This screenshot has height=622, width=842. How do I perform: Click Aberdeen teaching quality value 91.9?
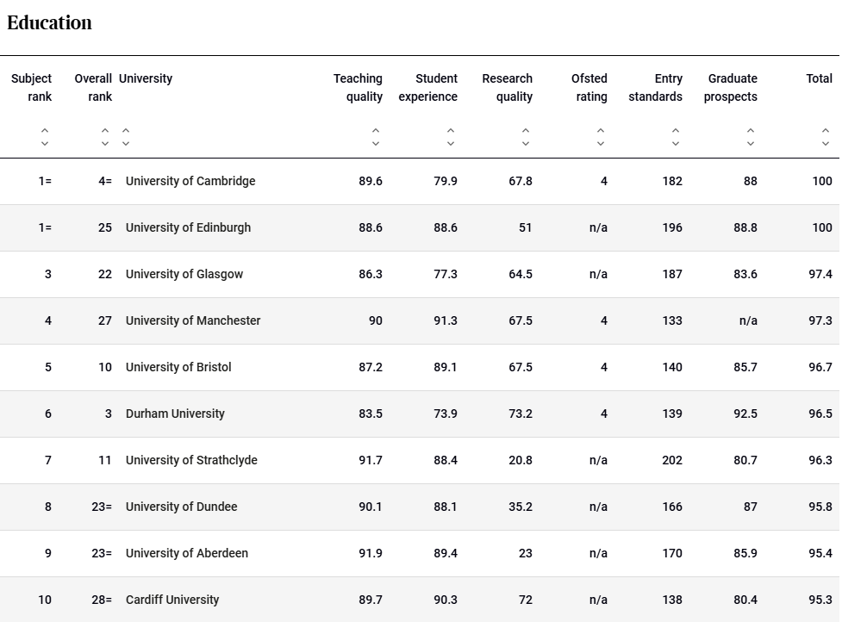click(371, 553)
